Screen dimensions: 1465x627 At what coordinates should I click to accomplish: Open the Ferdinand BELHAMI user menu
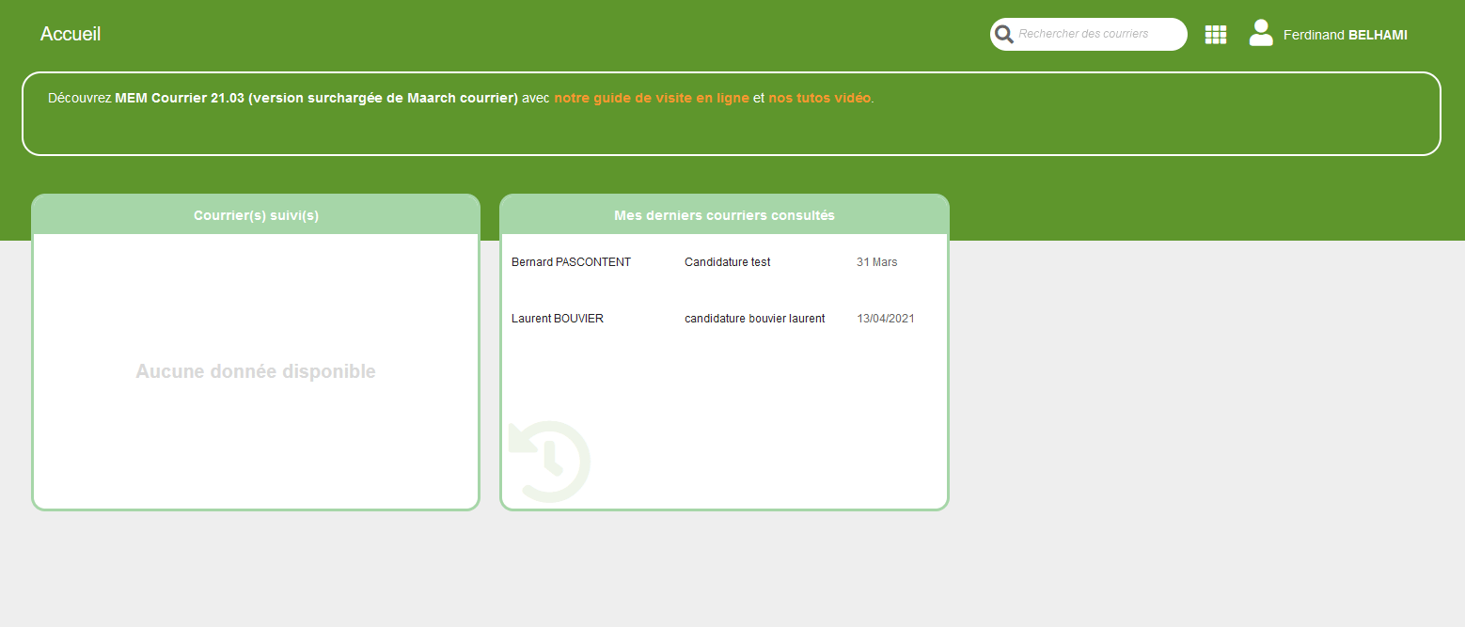[x=1345, y=35]
